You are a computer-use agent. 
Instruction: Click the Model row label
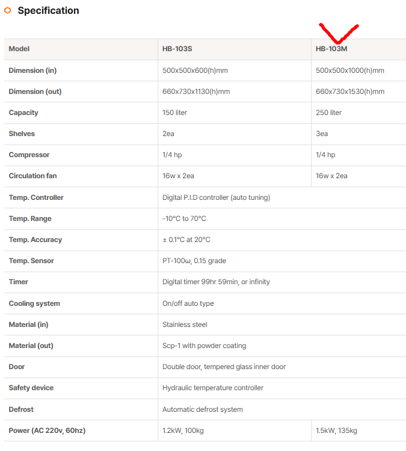click(x=19, y=49)
